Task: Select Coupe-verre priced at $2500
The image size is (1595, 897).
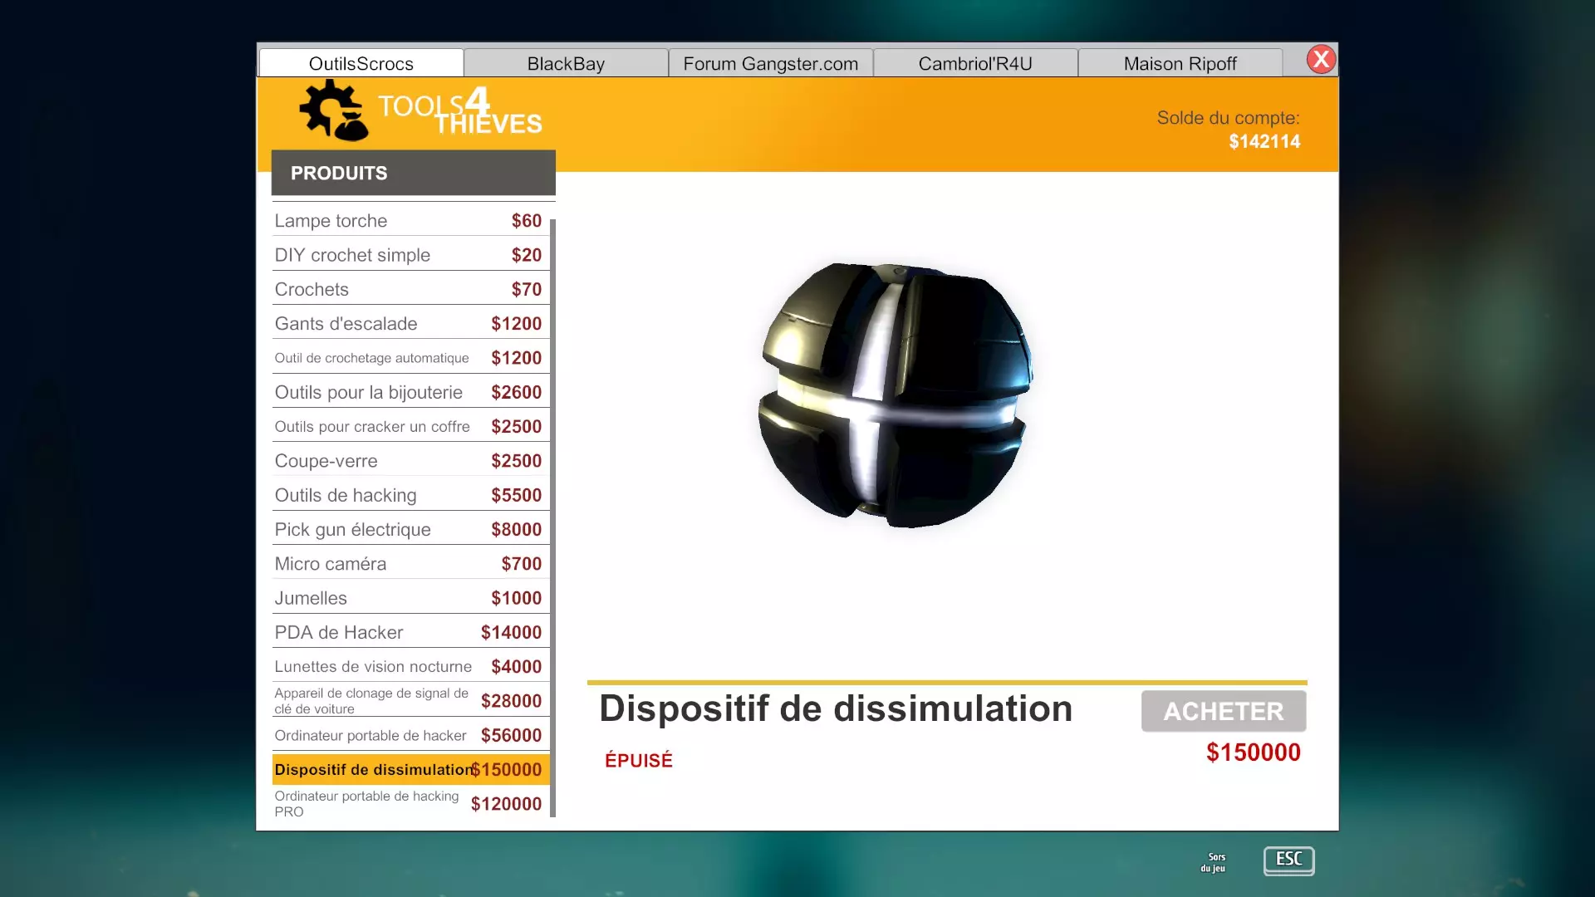Action: click(409, 461)
